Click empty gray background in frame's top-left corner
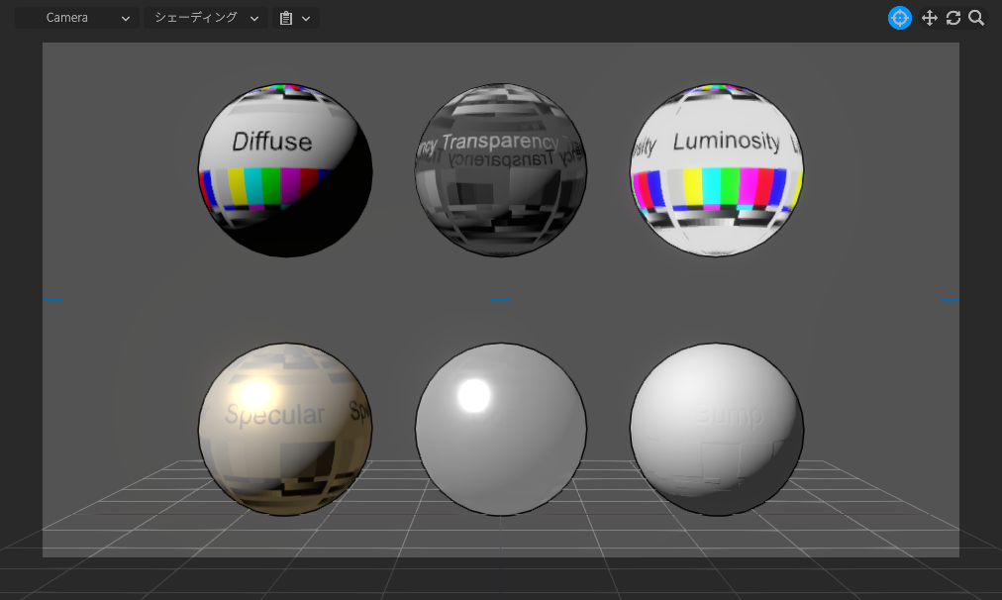 pyautogui.click(x=99, y=79)
